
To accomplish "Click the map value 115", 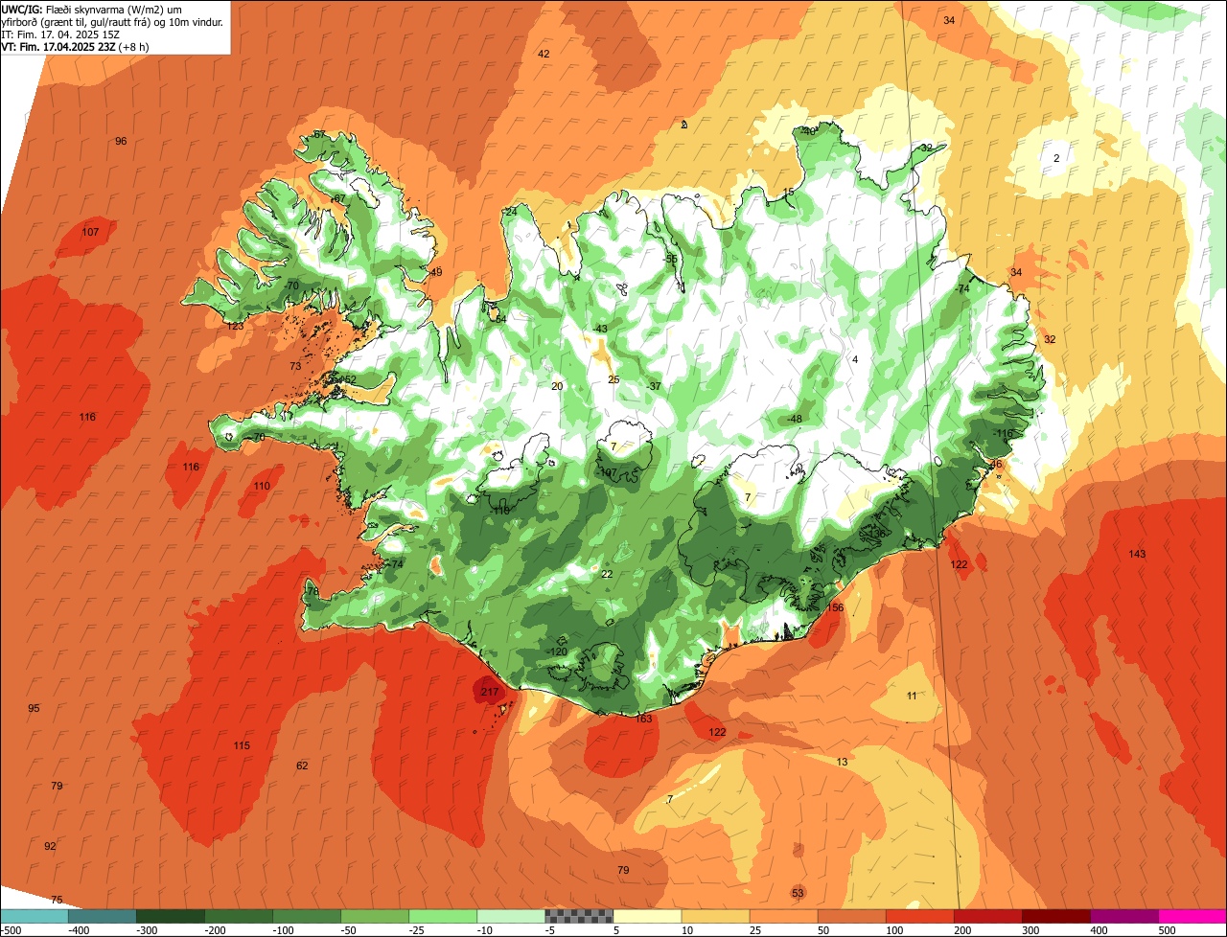I will 242,745.
